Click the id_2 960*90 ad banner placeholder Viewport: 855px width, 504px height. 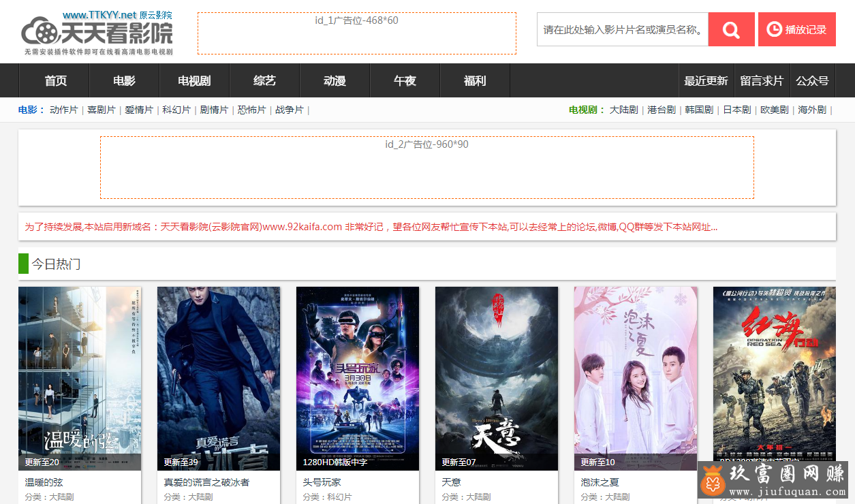427,168
